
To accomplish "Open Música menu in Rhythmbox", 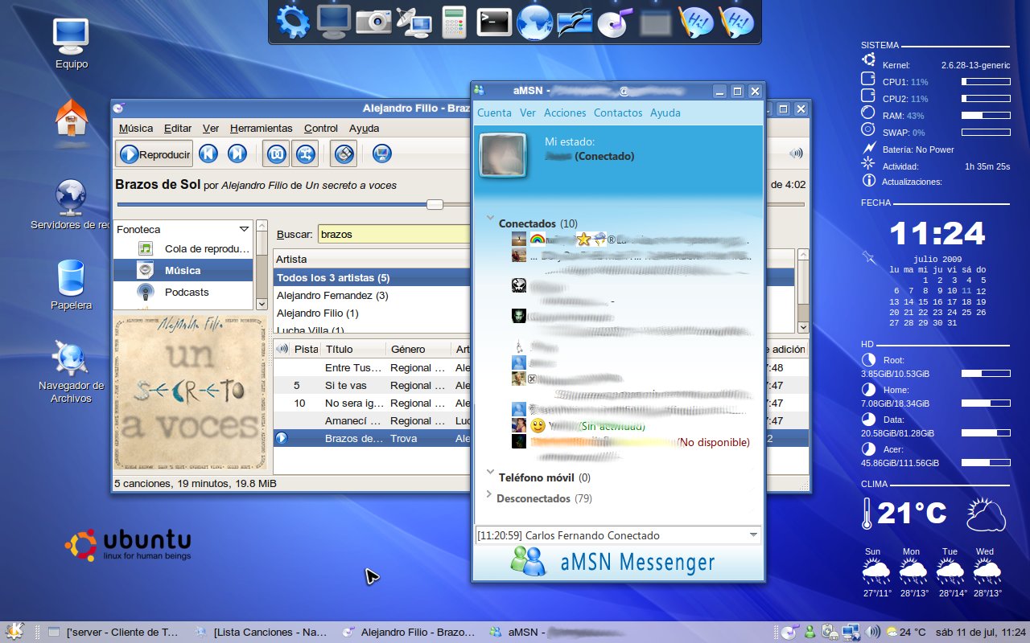I will 136,128.
